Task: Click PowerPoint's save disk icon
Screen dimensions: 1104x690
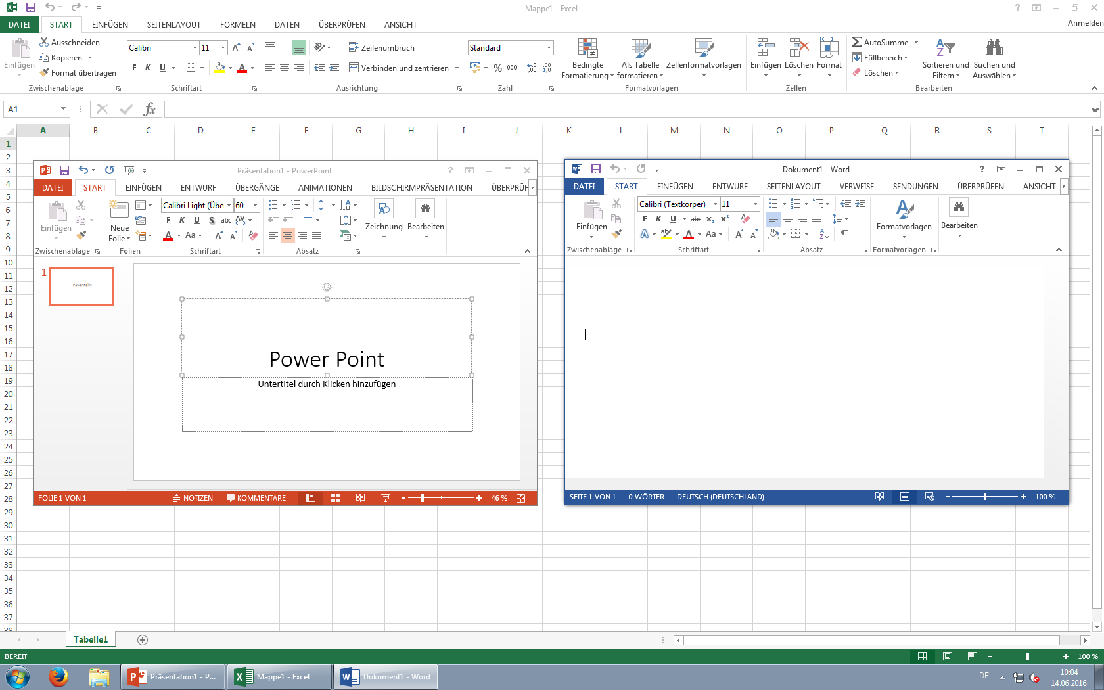Action: (64, 170)
